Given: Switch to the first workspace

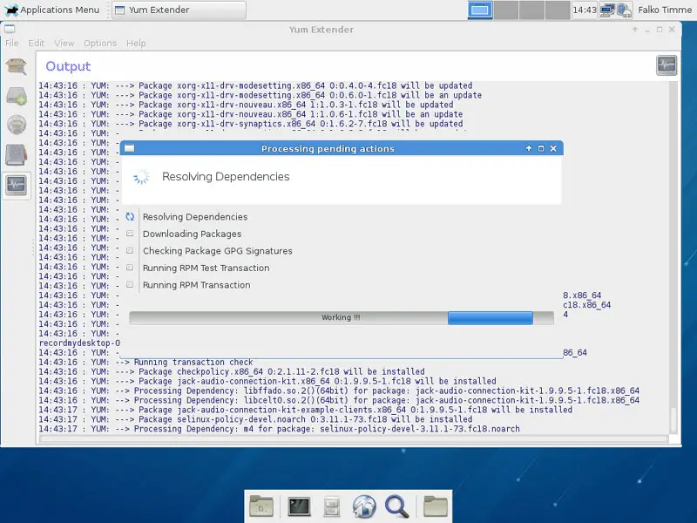Looking at the screenshot, I should pyautogui.click(x=480, y=10).
